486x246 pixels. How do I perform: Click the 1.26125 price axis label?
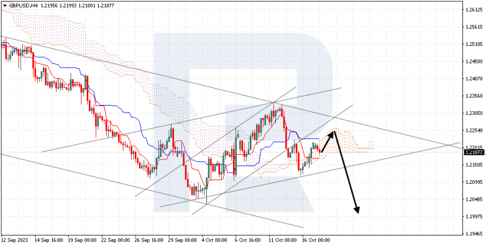(474, 10)
